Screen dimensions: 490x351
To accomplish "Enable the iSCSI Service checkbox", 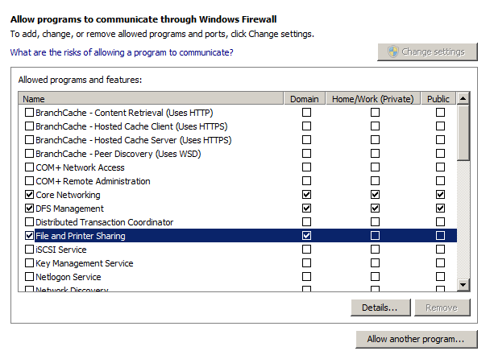I will click(30, 250).
